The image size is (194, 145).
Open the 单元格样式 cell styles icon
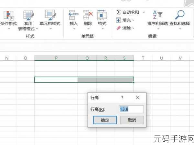50,15
